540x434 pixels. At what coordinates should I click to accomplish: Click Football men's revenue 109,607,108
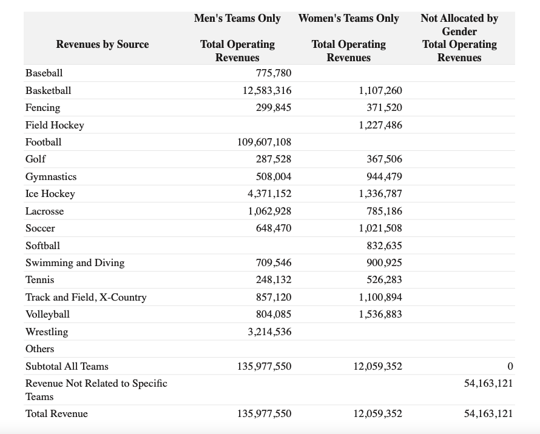click(x=264, y=142)
